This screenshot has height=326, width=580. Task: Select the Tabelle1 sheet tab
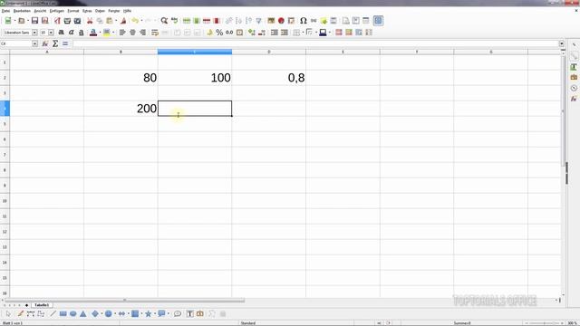tap(42, 305)
